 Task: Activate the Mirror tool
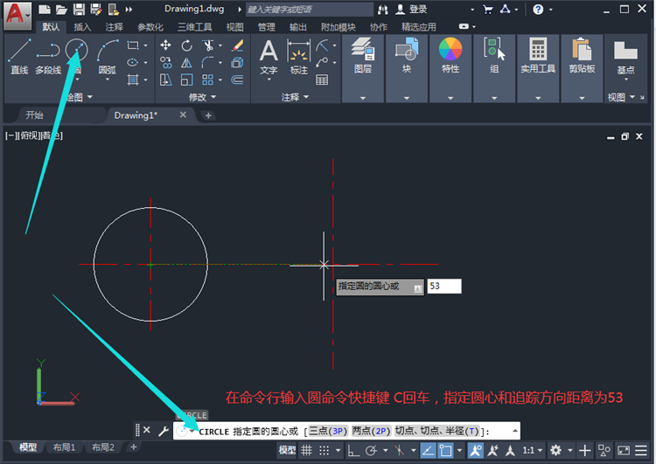pos(186,63)
